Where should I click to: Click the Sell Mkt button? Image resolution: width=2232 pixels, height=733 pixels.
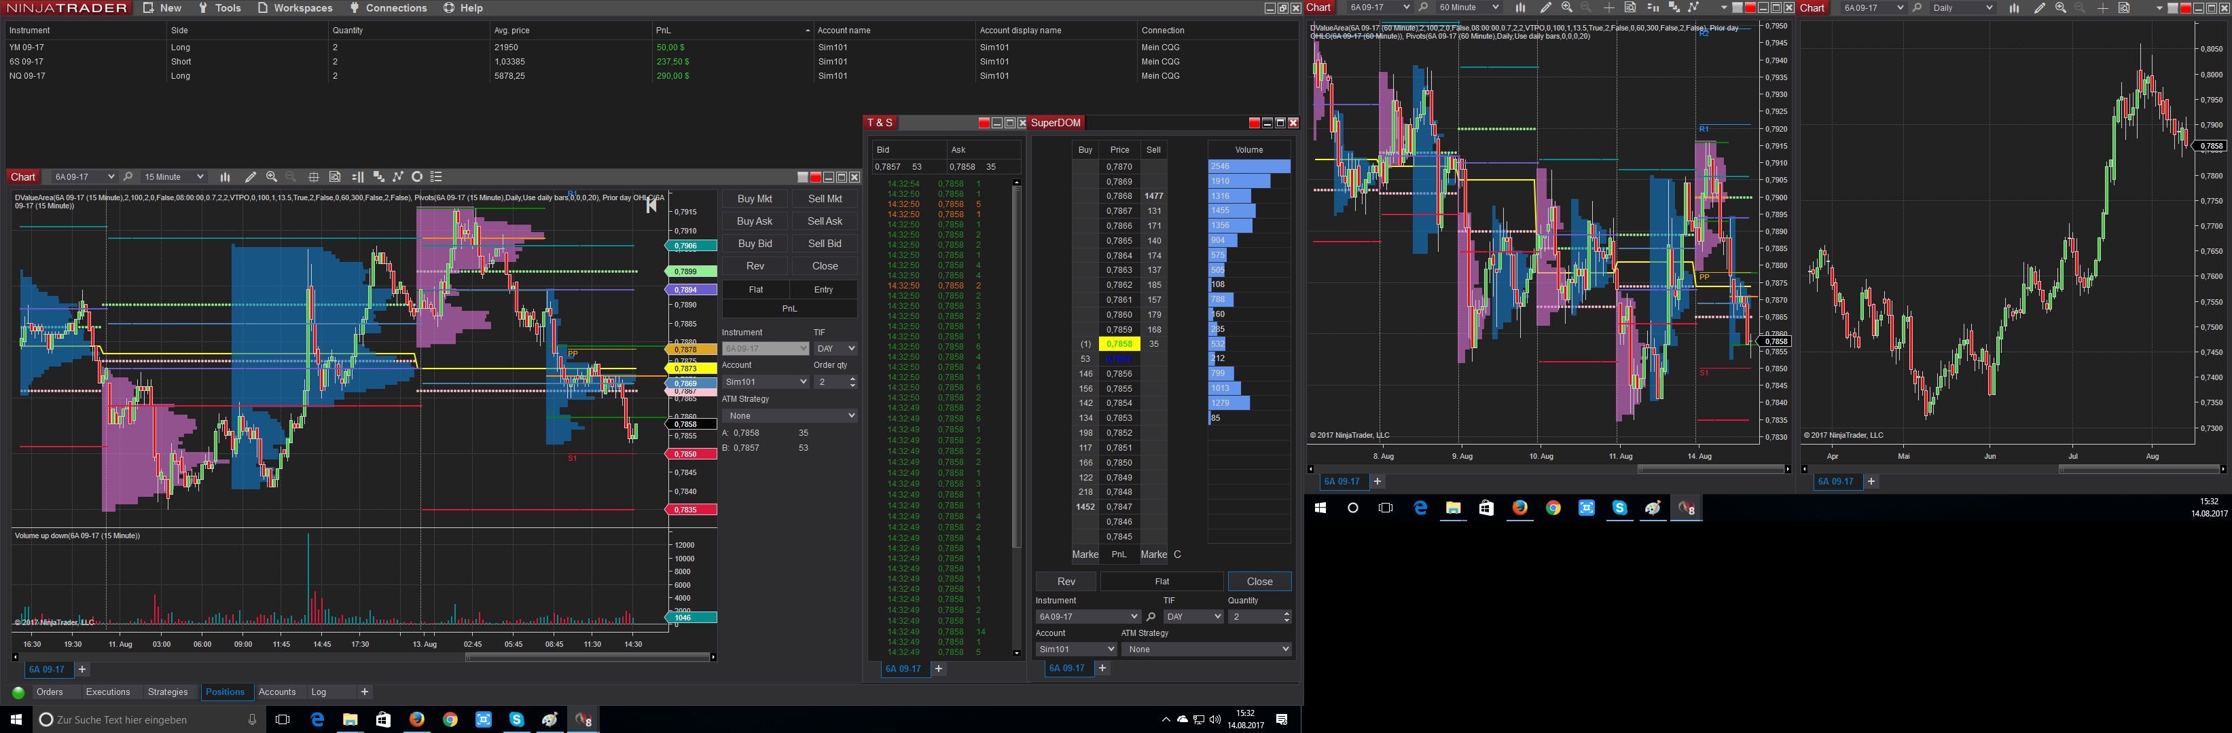point(825,199)
